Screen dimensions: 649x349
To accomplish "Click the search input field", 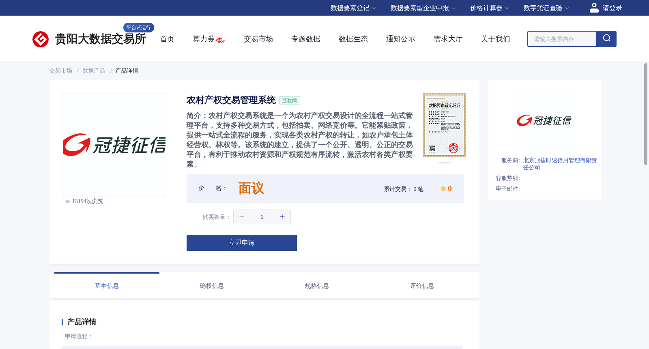I will (562, 39).
